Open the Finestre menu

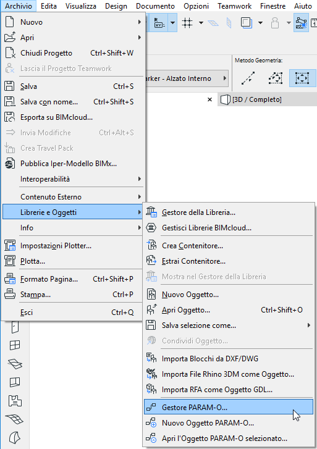tap(273, 6)
